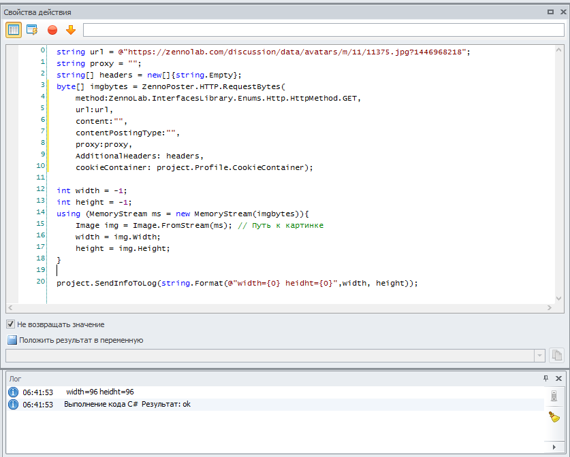Place cursor on empty line 19
Viewport: 570px width, 457px height.
coord(204,271)
